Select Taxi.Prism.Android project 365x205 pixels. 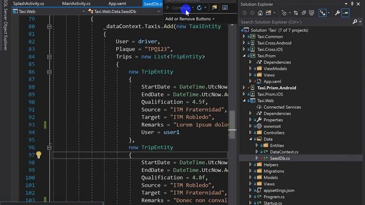[x=277, y=88]
